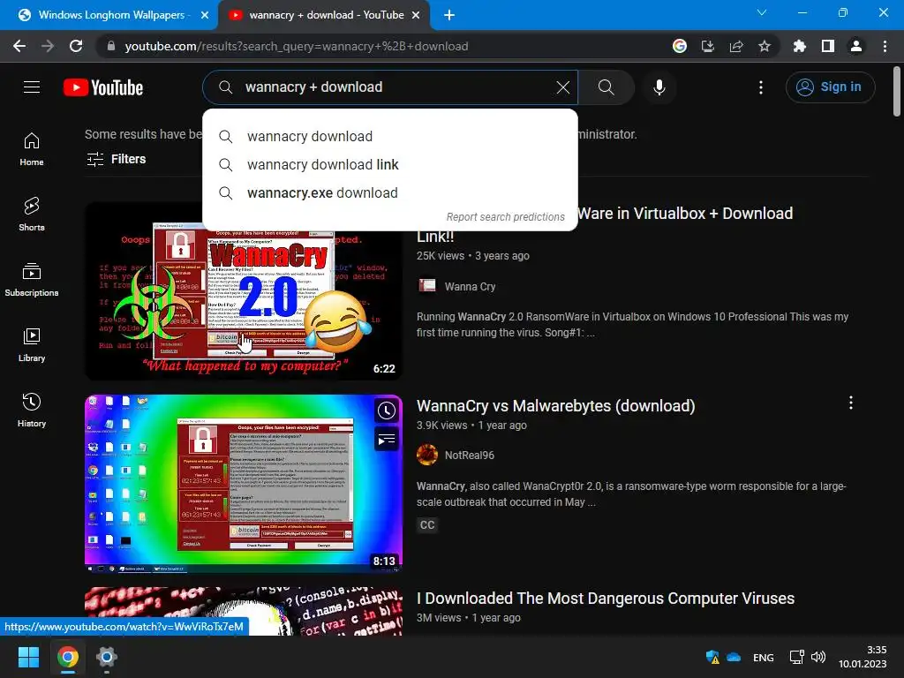Open YouTube settings three-dot menu

(x=761, y=87)
